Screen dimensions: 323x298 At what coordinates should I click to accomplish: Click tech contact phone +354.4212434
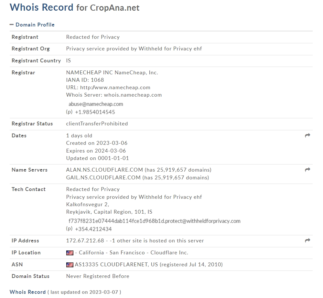(93, 229)
